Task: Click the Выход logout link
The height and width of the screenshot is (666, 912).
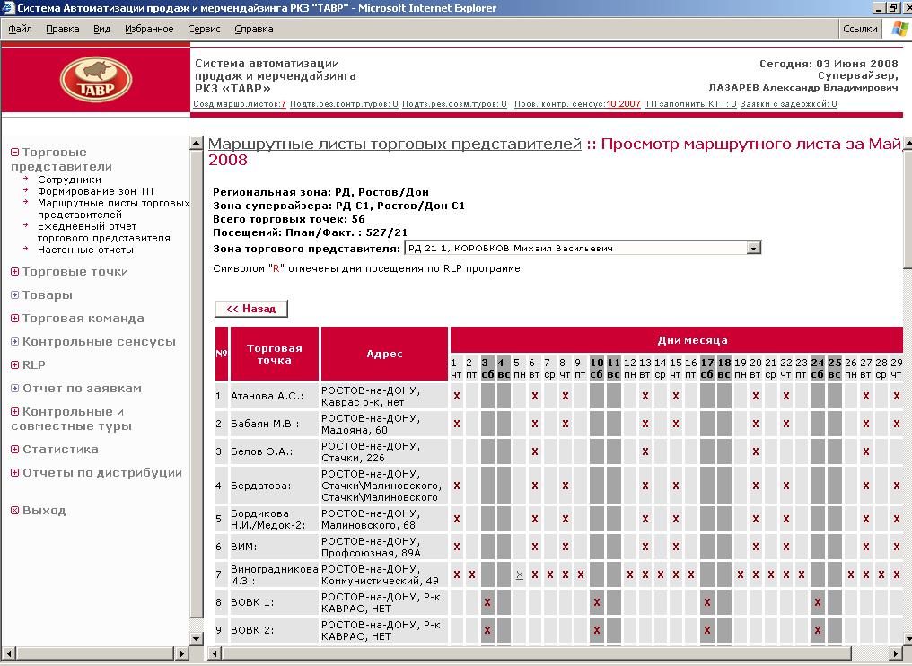Action: (x=44, y=510)
